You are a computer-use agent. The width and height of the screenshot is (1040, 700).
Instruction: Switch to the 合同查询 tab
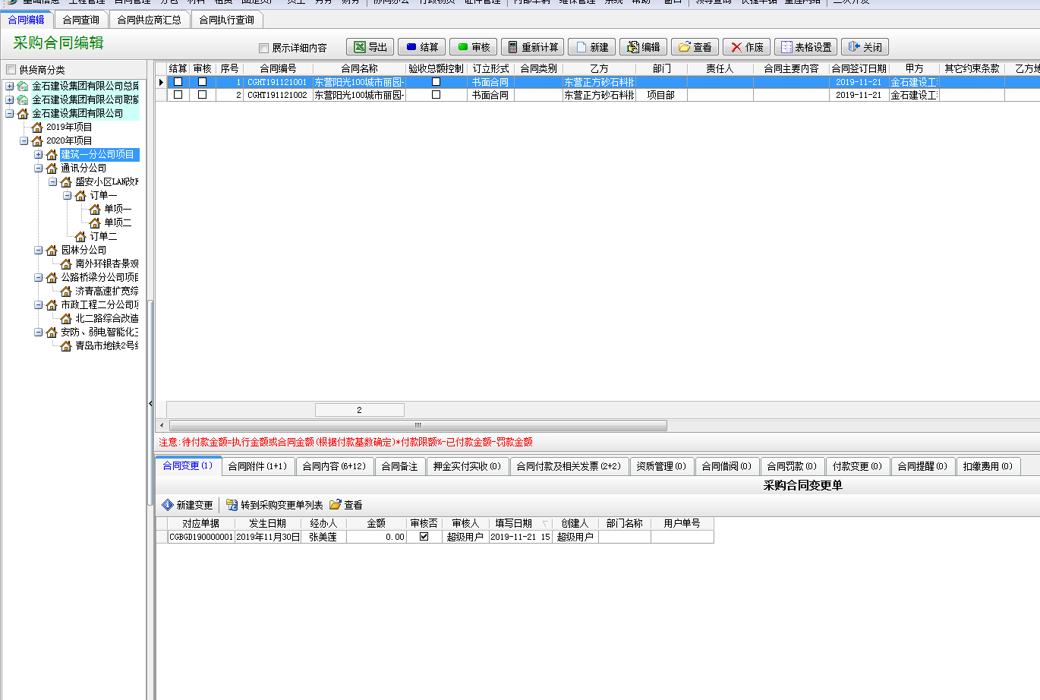tap(80, 20)
